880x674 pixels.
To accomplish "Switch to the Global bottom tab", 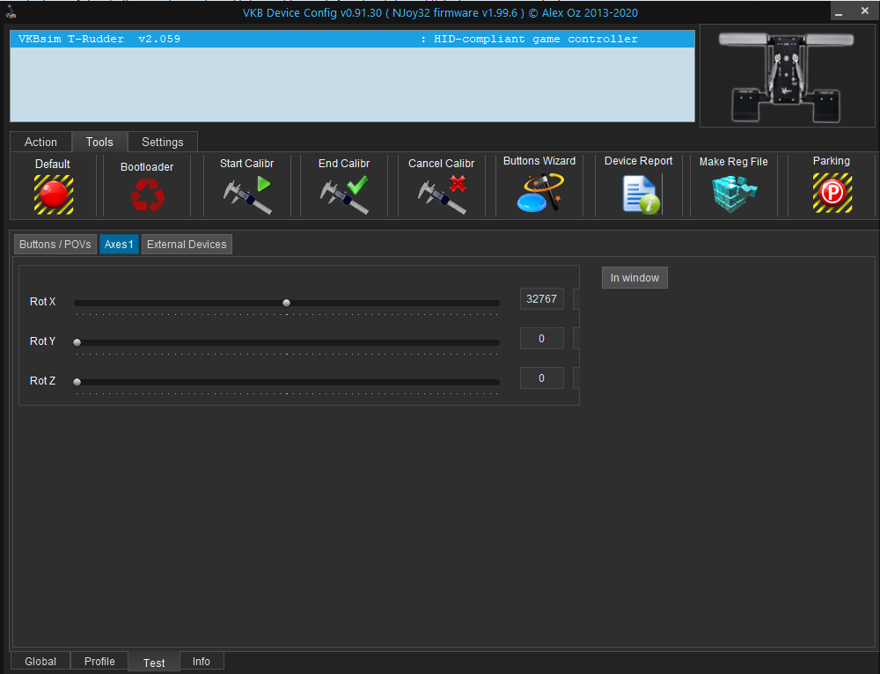I will (x=40, y=661).
